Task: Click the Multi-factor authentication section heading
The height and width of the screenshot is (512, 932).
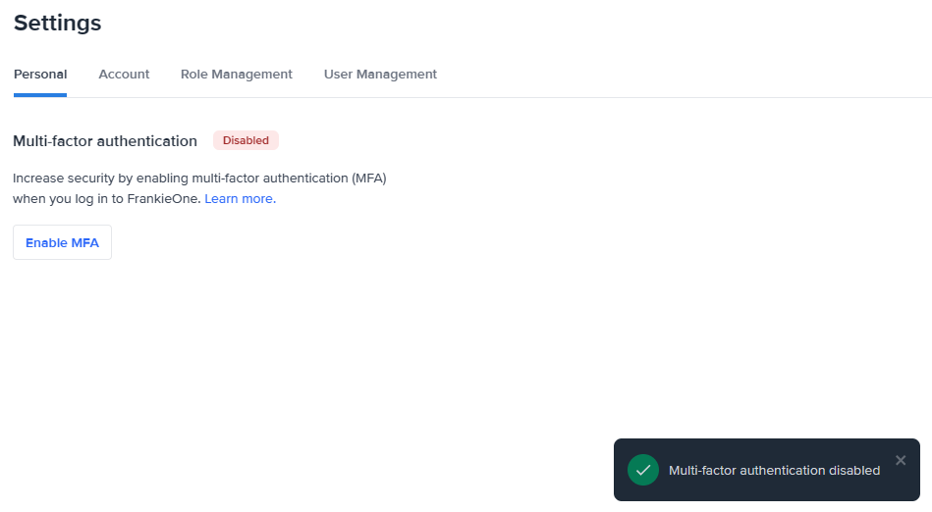Action: coord(105,141)
